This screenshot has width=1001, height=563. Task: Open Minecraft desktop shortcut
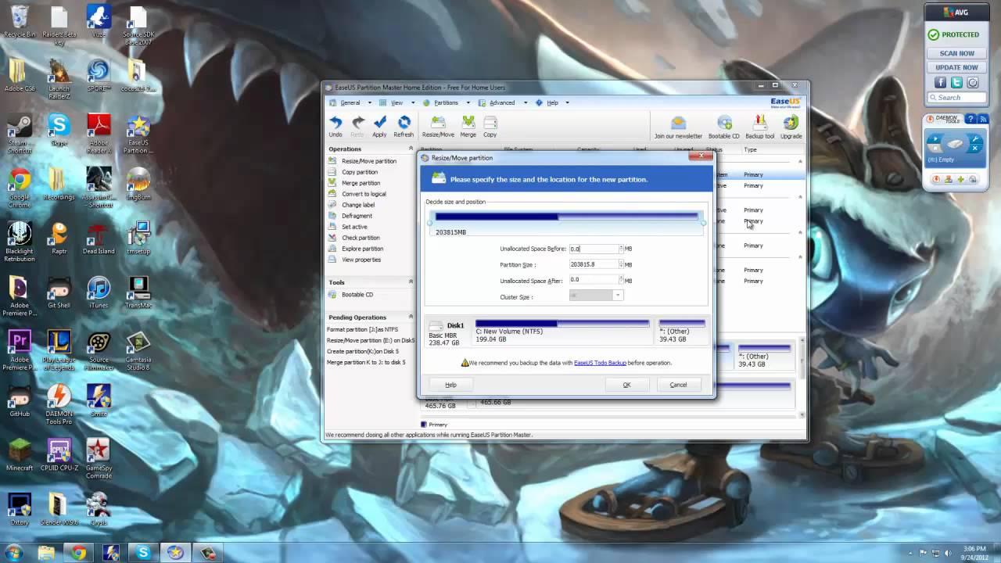(20, 455)
